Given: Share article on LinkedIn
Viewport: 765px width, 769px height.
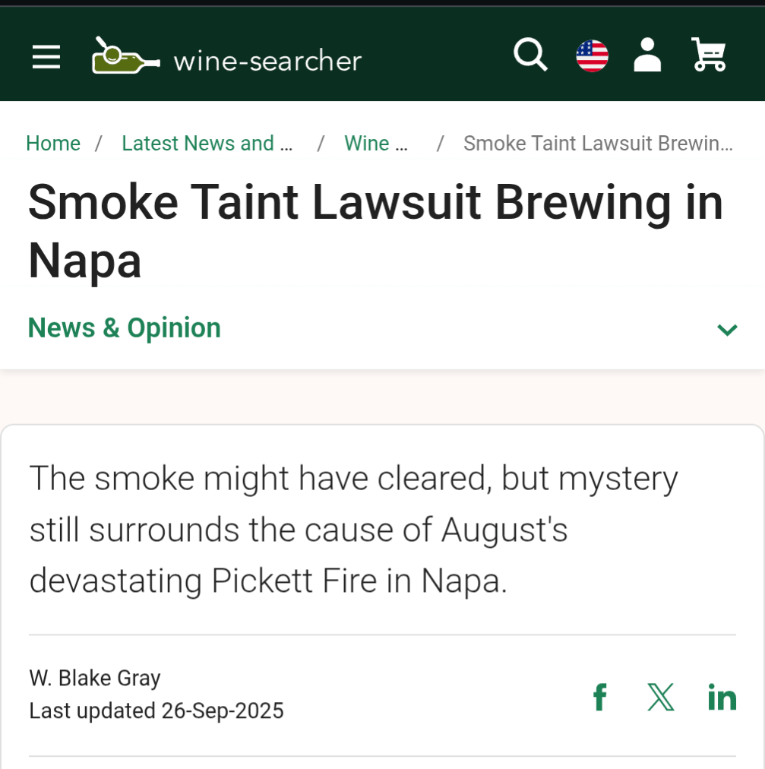Looking at the screenshot, I should (722, 697).
